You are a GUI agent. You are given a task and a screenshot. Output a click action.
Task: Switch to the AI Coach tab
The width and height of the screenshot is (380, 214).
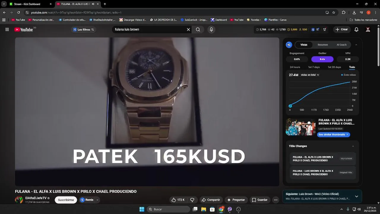tap(341, 45)
